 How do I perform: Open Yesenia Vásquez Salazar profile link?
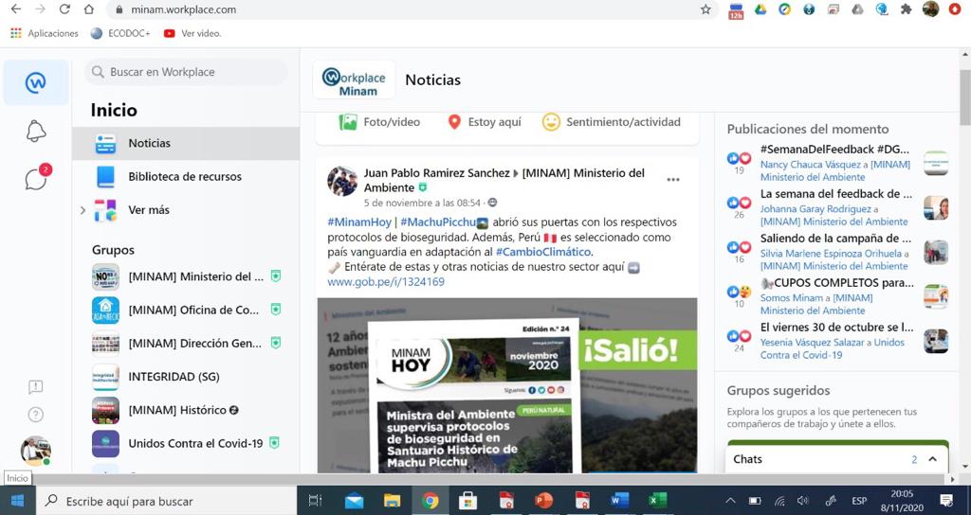pos(812,343)
